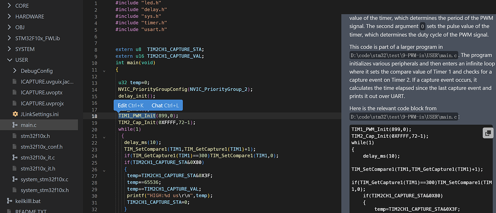496x213 pixels.
Task: Click the file icon beside stm32f10x_conf.h
Action: [15, 147]
